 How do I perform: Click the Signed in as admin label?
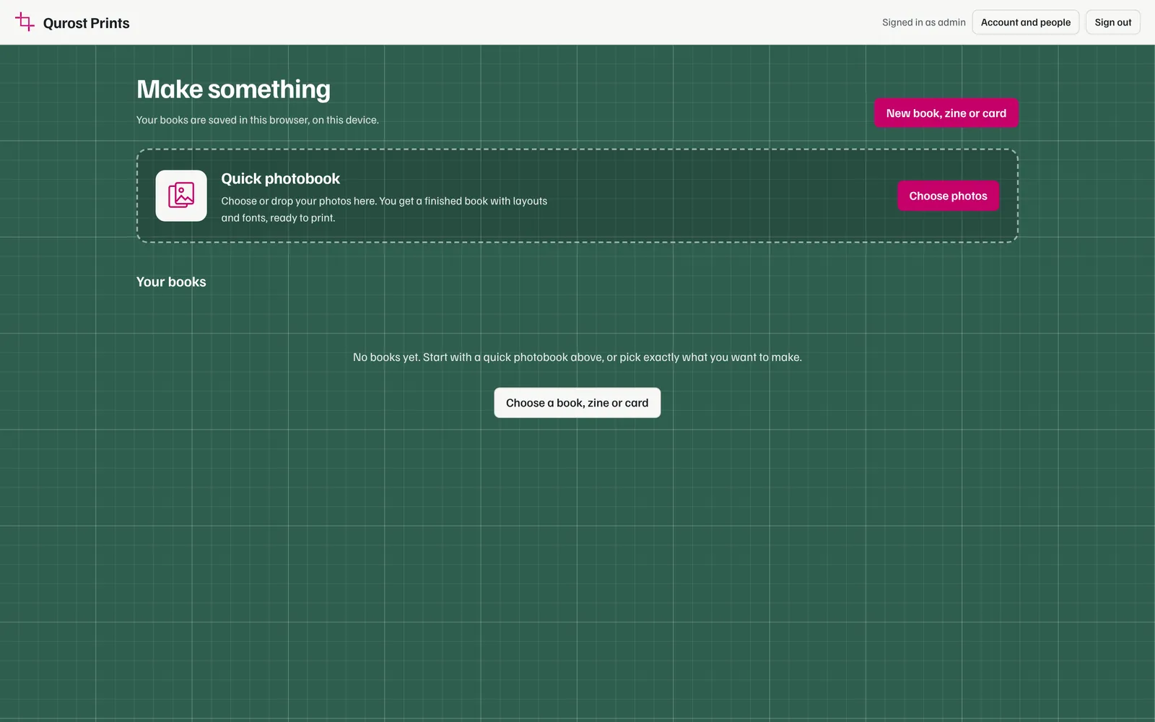click(923, 22)
